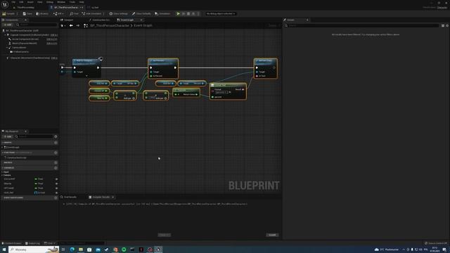Click the zoom-to-fit graph icon

(x=86, y=25)
